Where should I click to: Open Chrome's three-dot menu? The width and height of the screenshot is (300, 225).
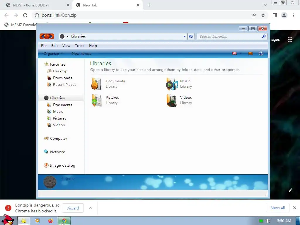pos(294,15)
